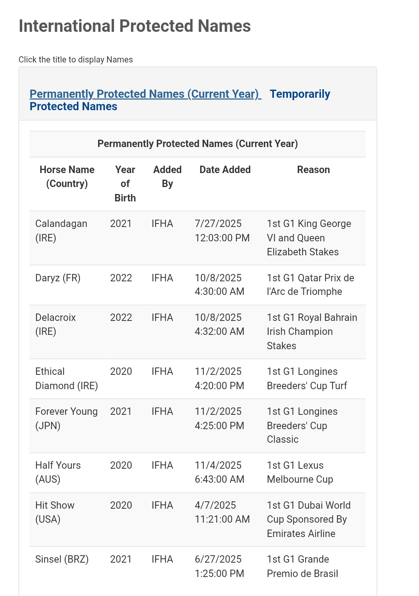Click the Added By column header
The width and height of the screenshot is (419, 596).
167,177
